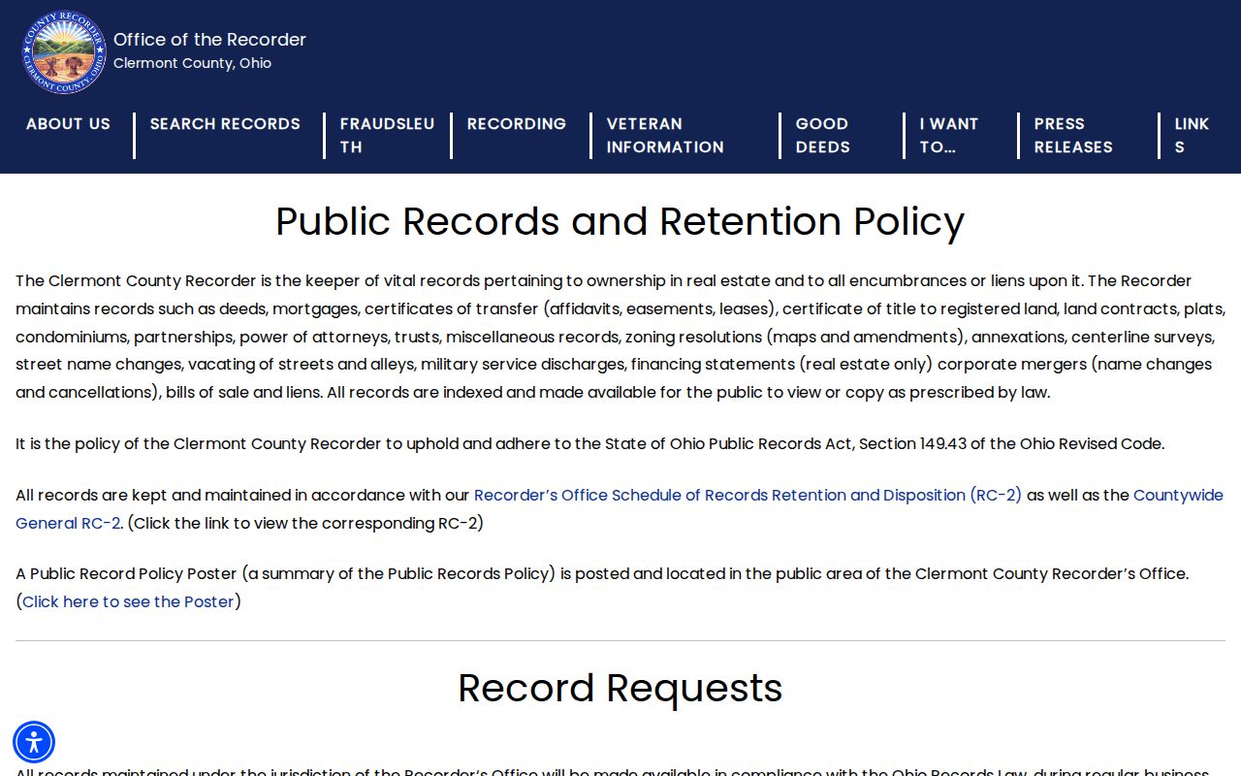Click the Office of the Recorder title
The width and height of the screenshot is (1241, 776).
click(x=209, y=40)
